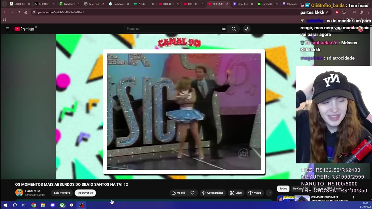372x209 pixels.
Task: Switch to the carolbalds Kick tab
Action: tap(267, 4)
